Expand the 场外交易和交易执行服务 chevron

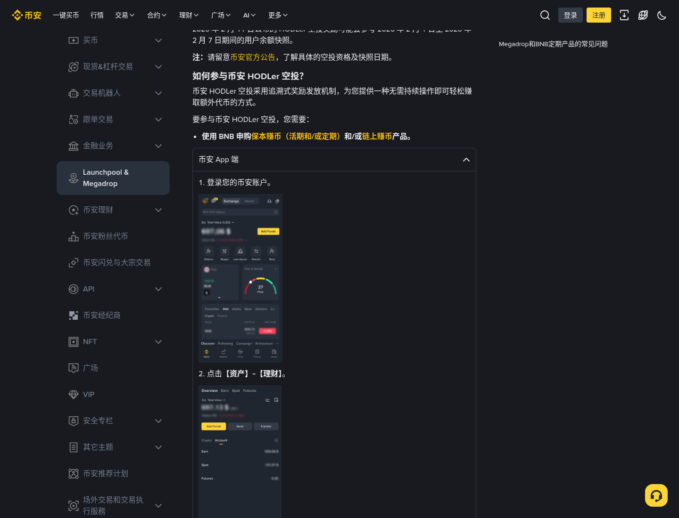pyautogui.click(x=158, y=506)
